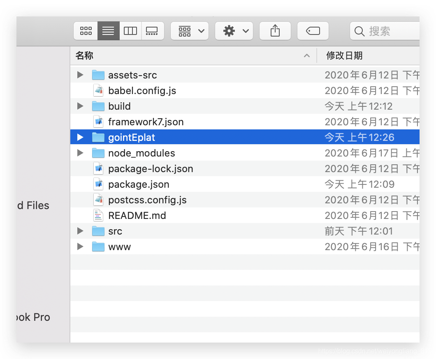Open the gear action menu
436x359 pixels.
click(x=234, y=31)
